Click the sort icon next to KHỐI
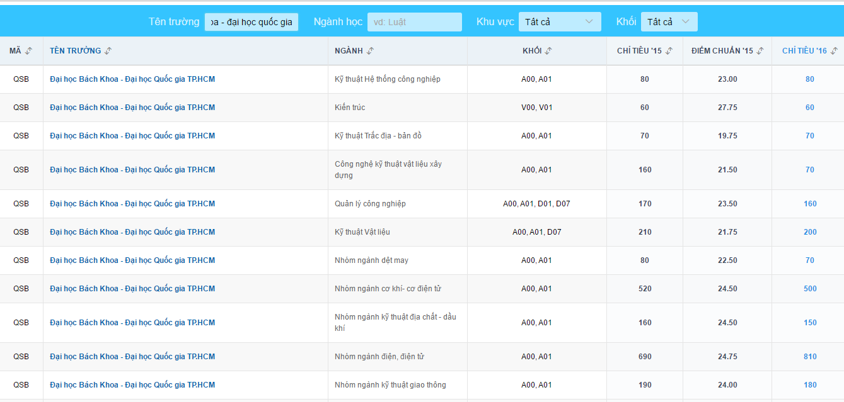844x402 pixels. [548, 51]
